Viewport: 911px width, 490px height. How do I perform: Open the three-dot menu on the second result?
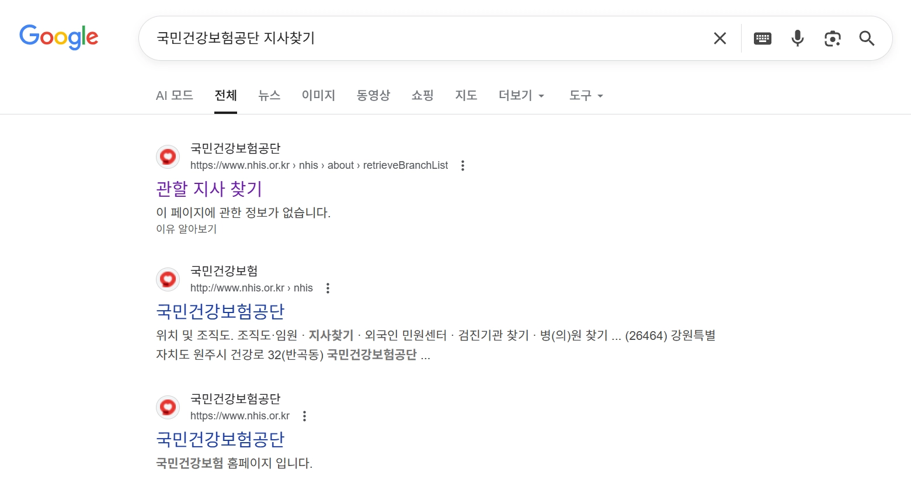pyautogui.click(x=328, y=287)
